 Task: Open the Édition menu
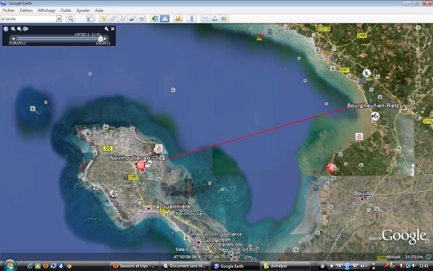26,10
